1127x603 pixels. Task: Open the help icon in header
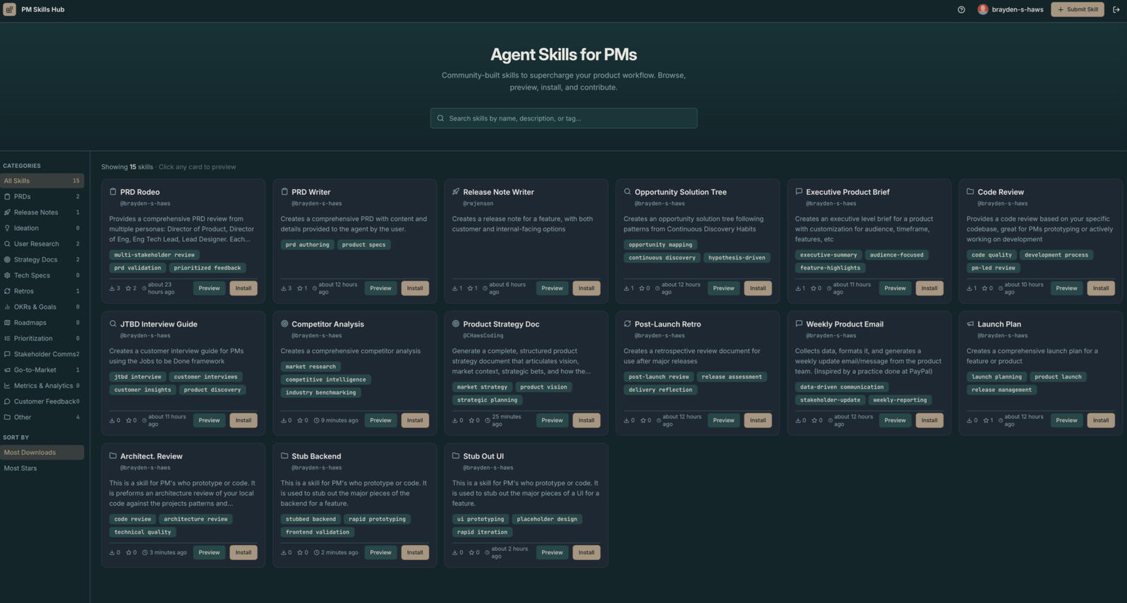(961, 10)
